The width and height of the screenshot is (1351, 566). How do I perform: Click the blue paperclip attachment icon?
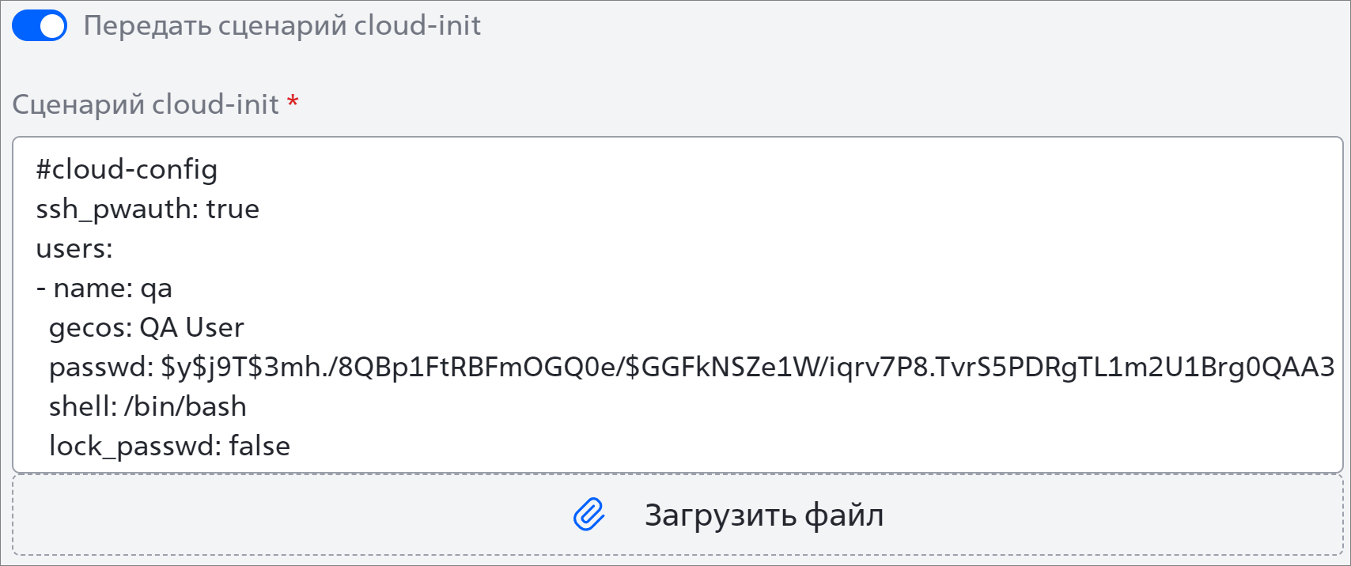pos(589,515)
